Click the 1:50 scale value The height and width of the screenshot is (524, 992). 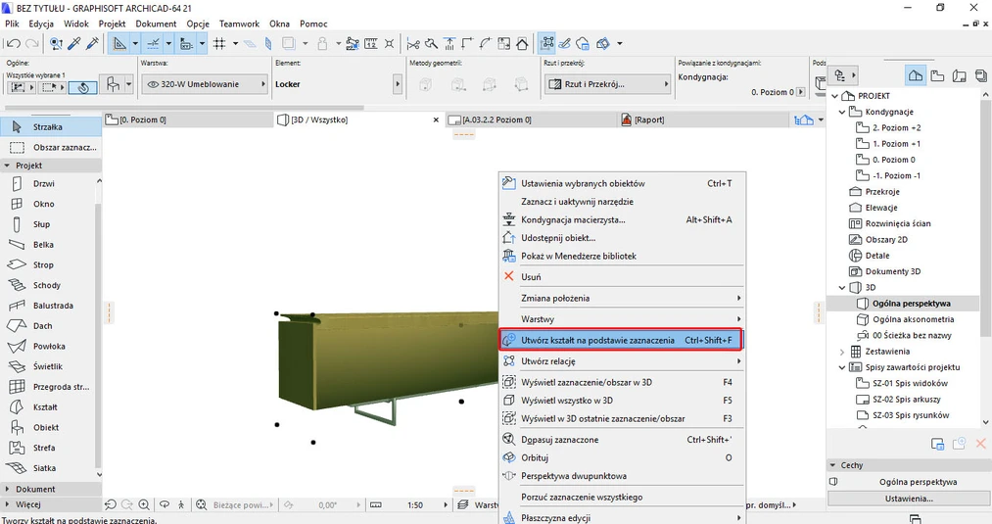click(415, 505)
